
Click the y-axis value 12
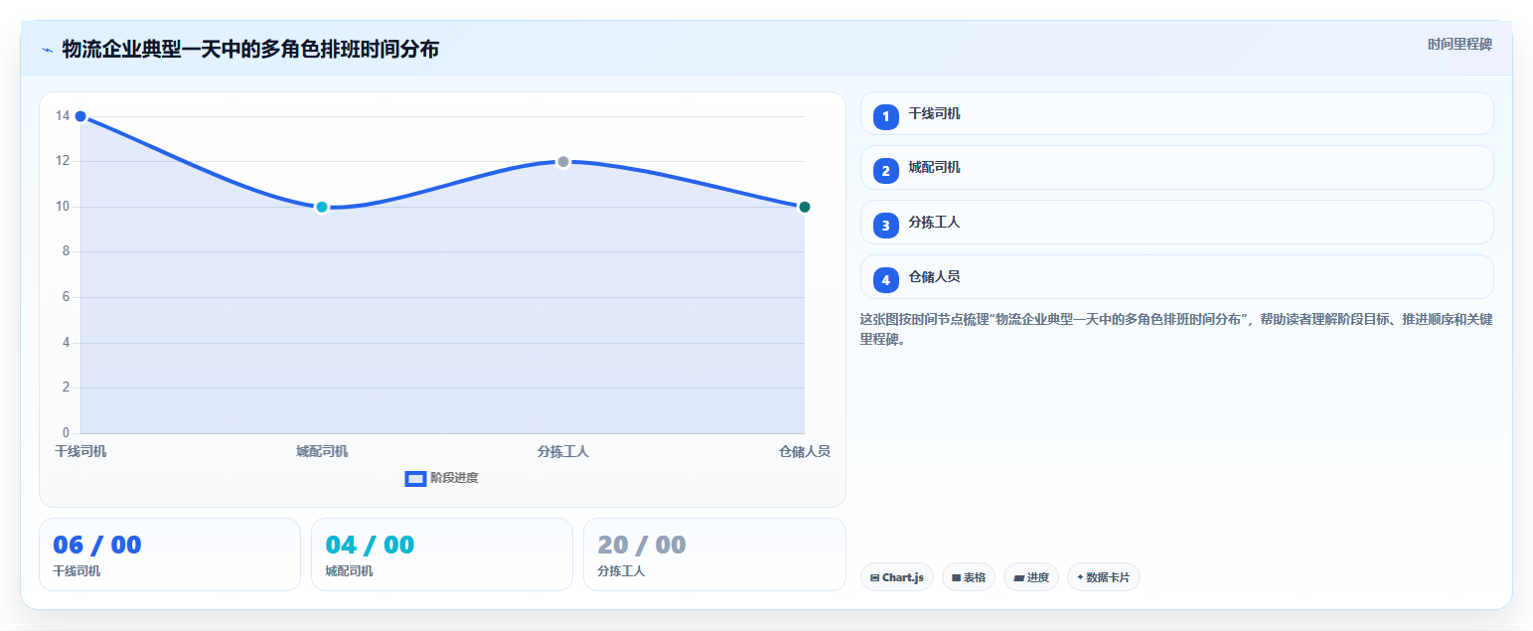[x=63, y=161]
